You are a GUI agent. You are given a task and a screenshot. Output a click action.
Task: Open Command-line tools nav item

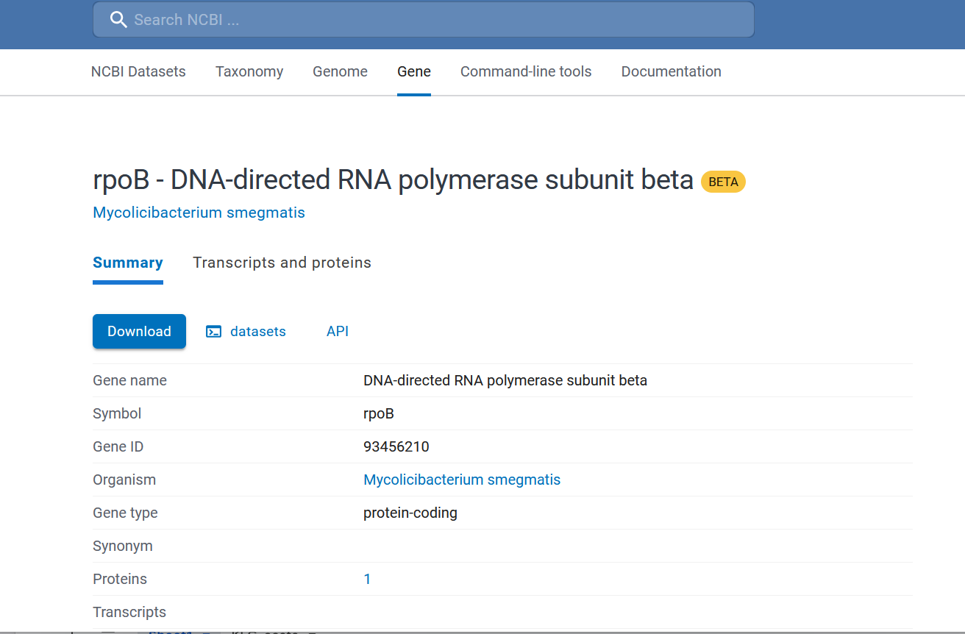coord(526,71)
